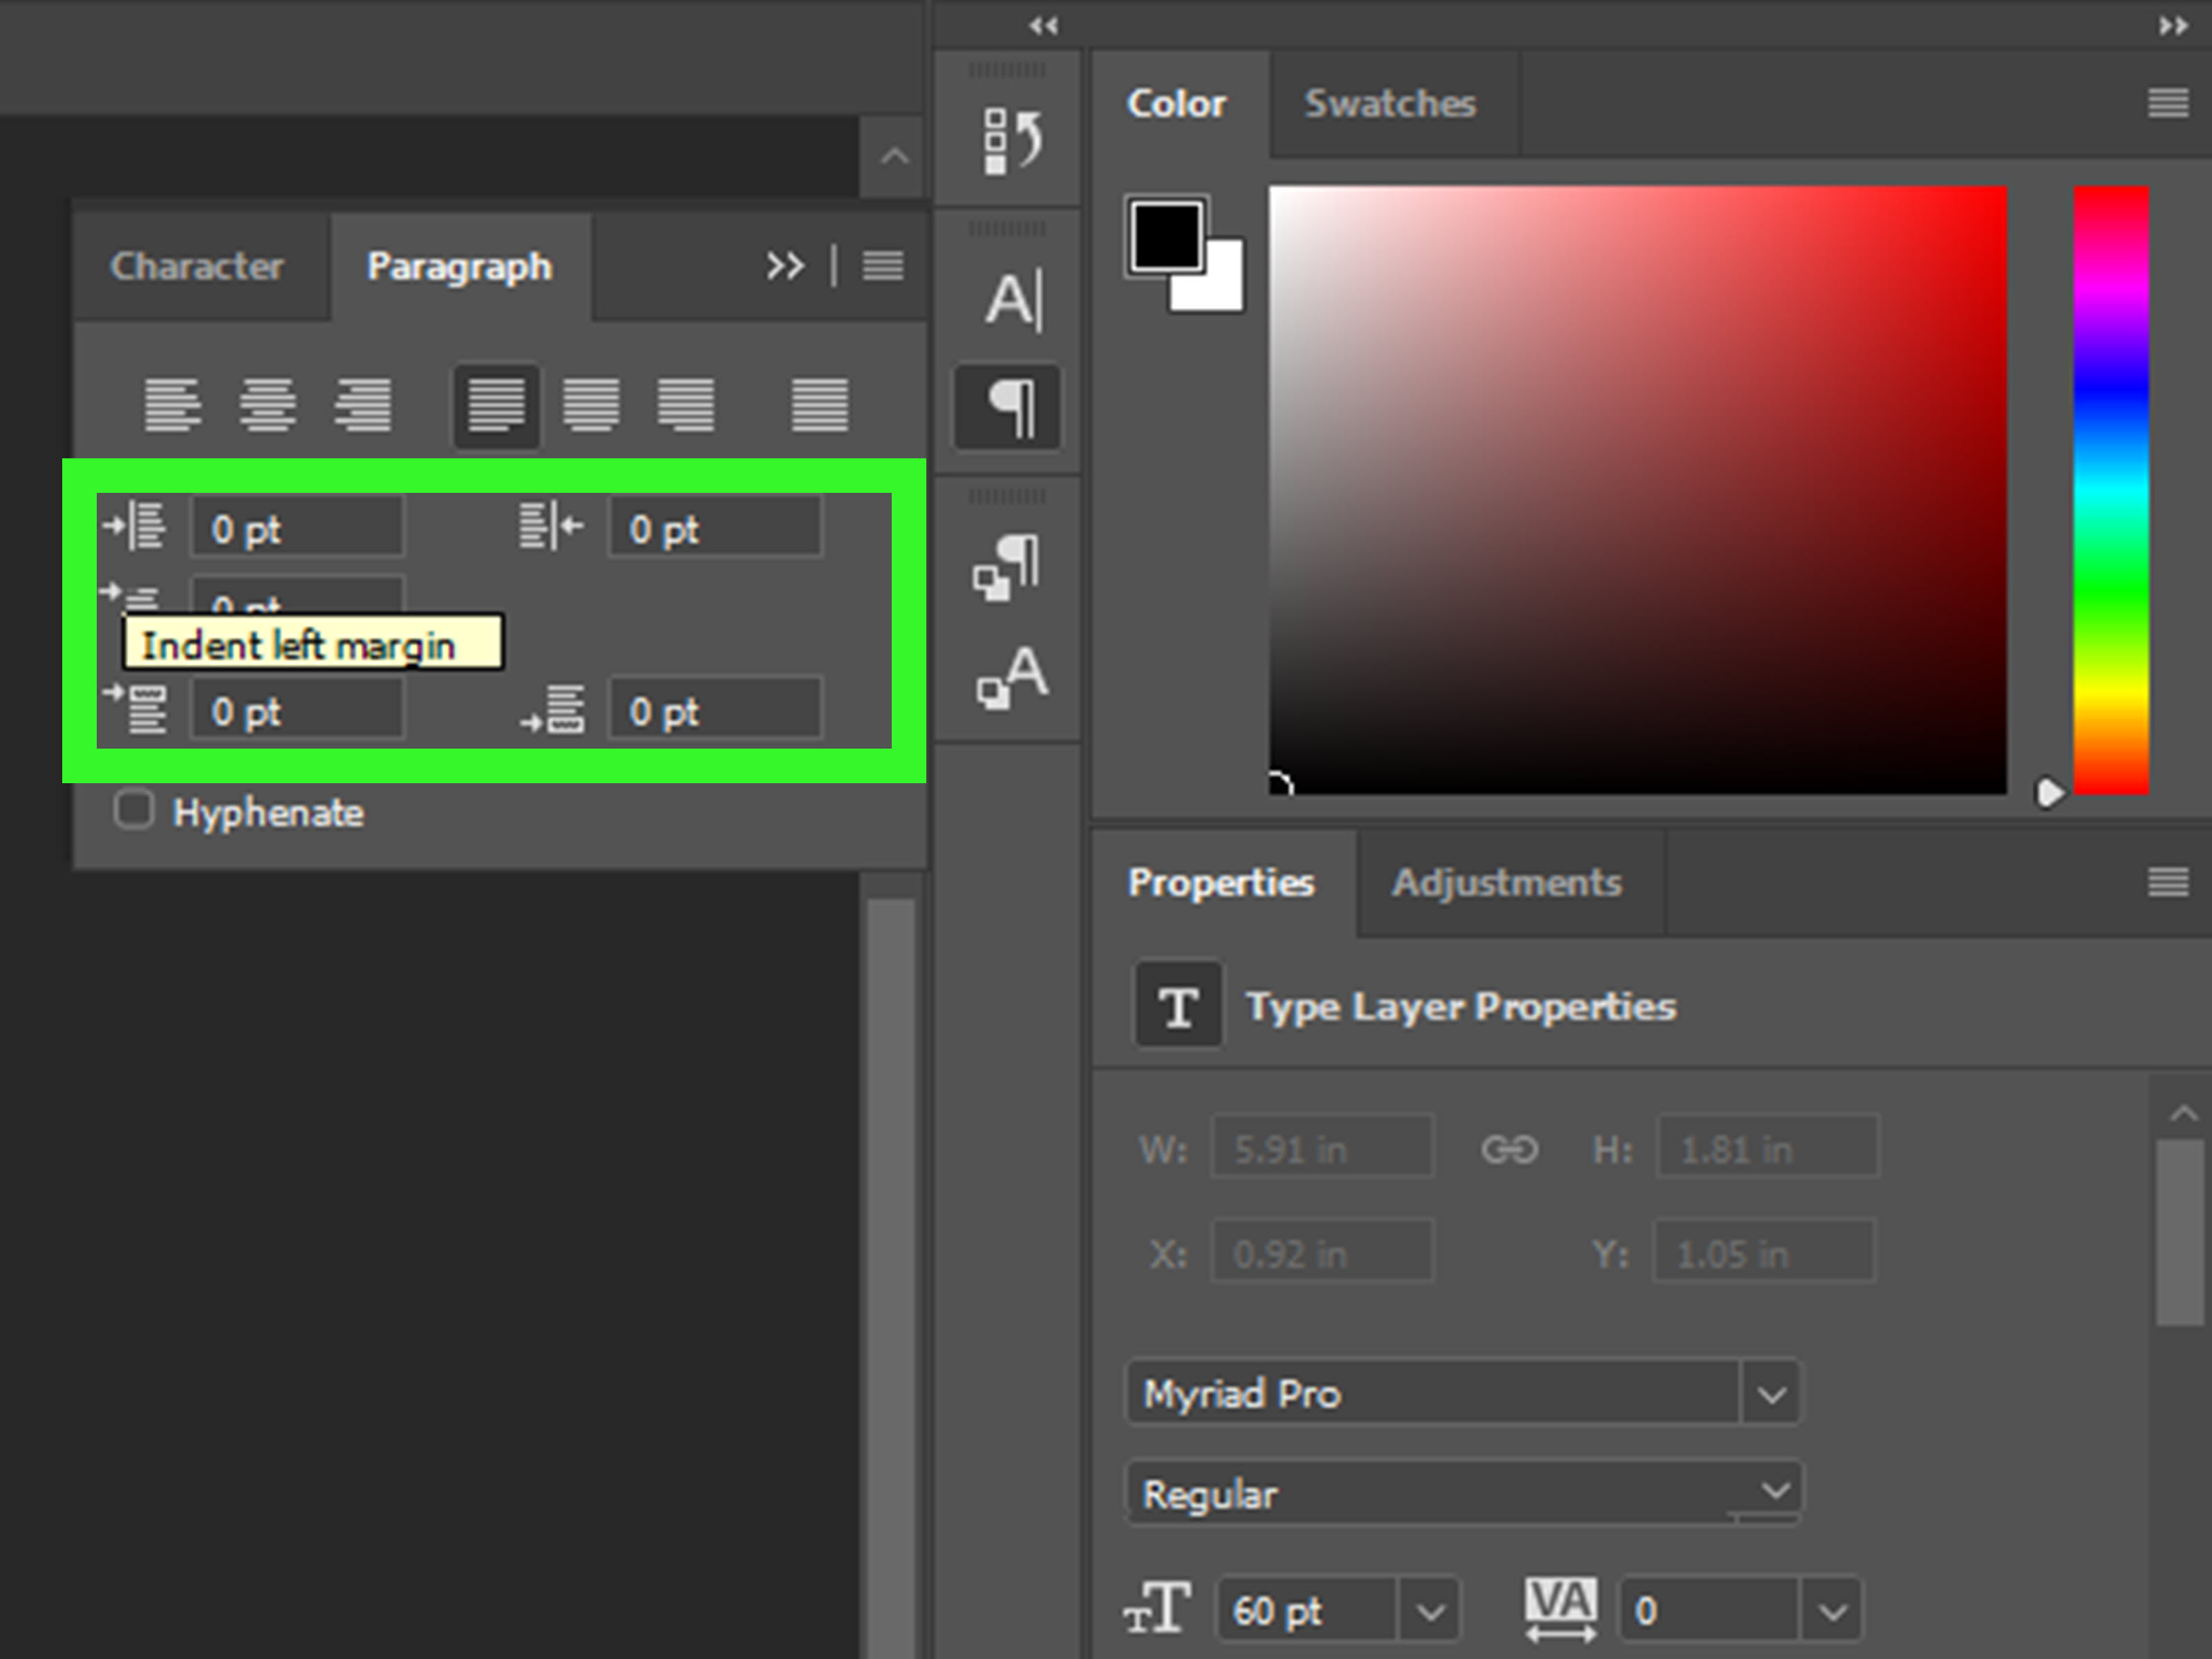Click add space after paragraph icon
This screenshot has width=2212, height=1659.
pyautogui.click(x=552, y=709)
